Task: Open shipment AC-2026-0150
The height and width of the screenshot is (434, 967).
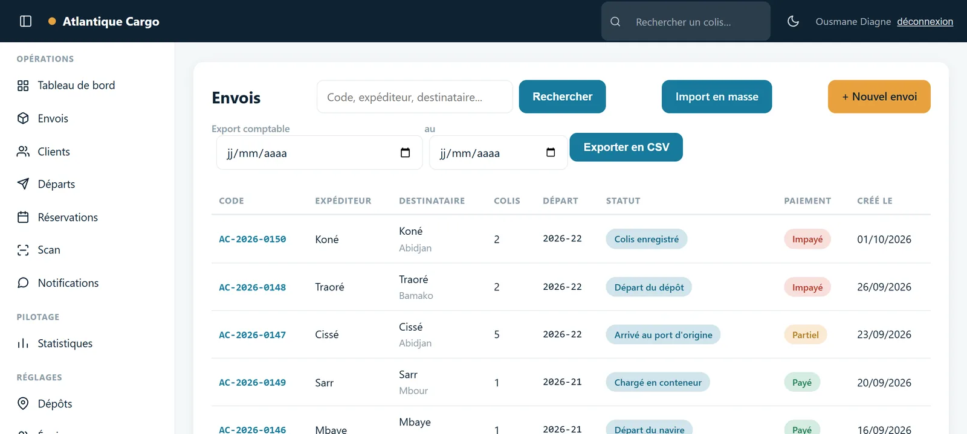Action: point(253,240)
